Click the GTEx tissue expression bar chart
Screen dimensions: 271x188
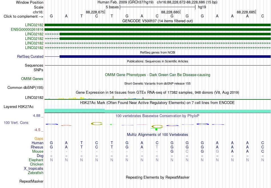(x=98, y=98)
